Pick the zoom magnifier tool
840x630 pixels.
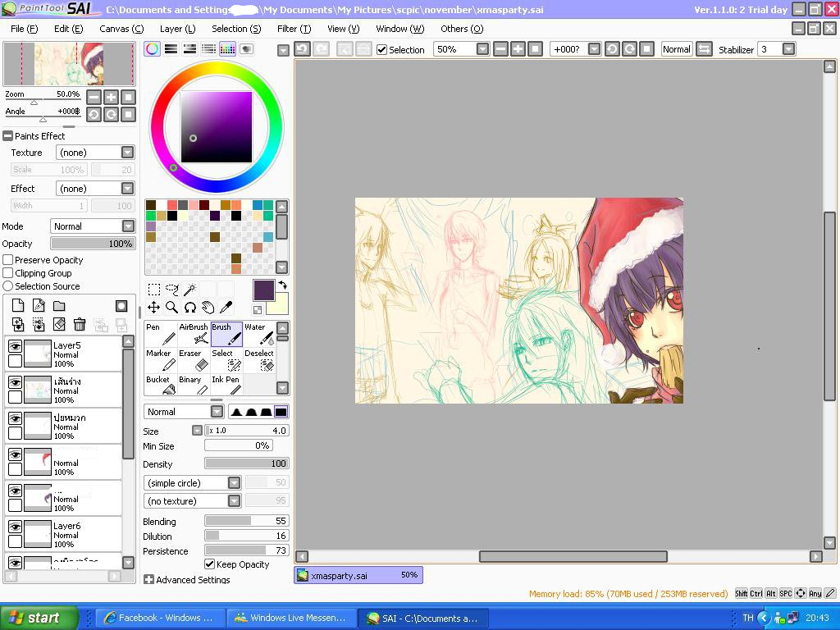[x=172, y=307]
